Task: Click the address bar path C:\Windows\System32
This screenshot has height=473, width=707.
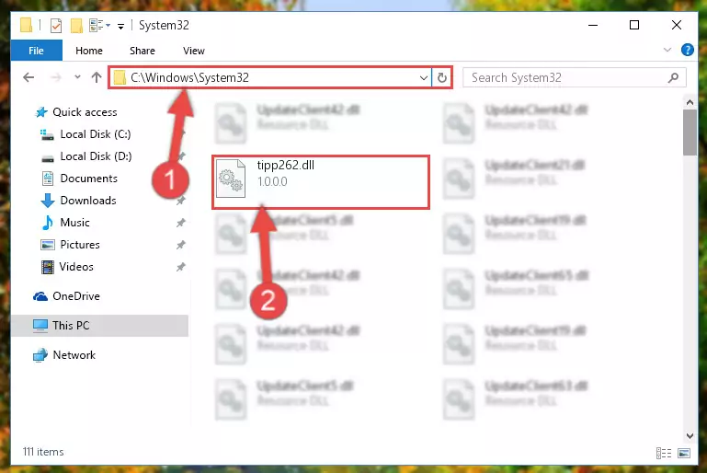Action: (189, 77)
